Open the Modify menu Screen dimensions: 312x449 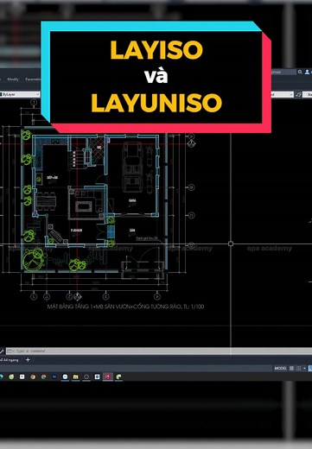click(x=13, y=79)
